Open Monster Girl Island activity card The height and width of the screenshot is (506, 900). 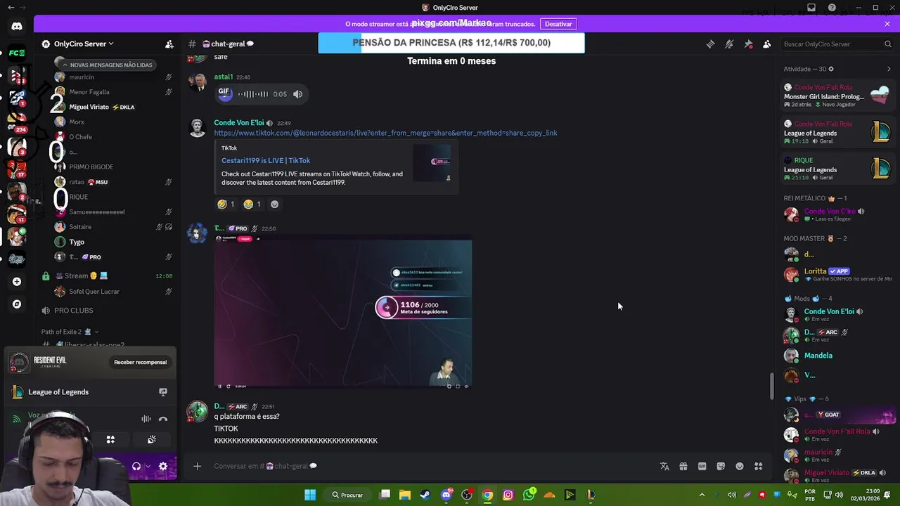[837, 96]
